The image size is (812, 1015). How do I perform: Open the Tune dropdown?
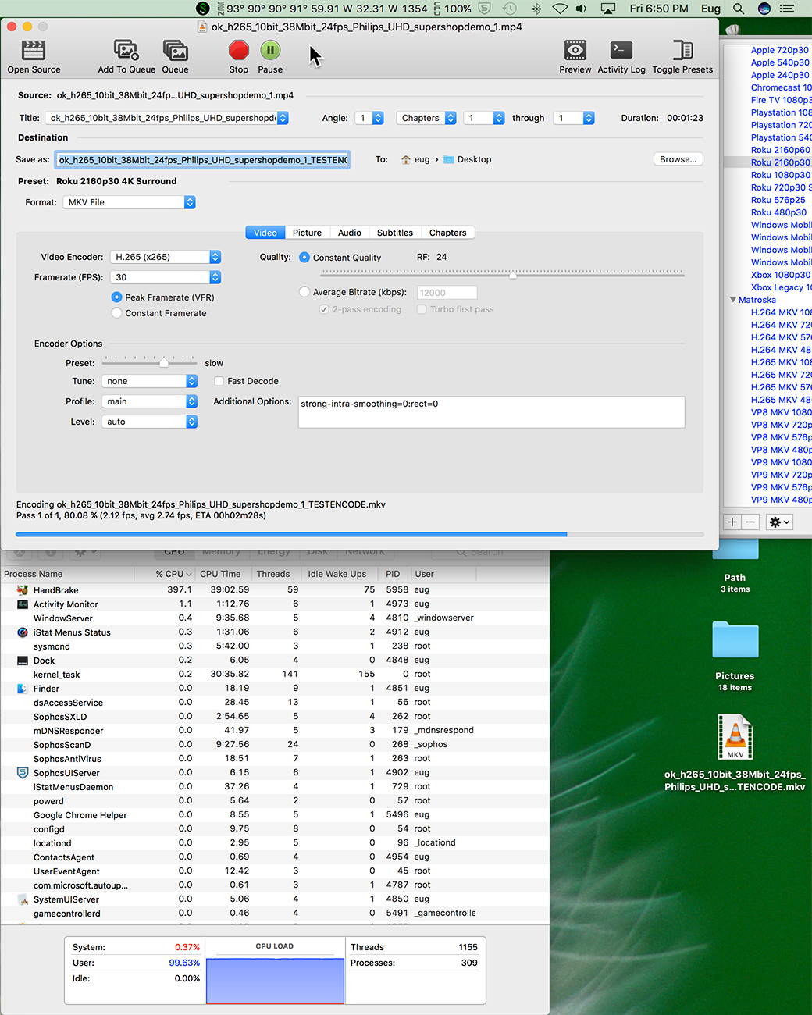[x=150, y=381]
